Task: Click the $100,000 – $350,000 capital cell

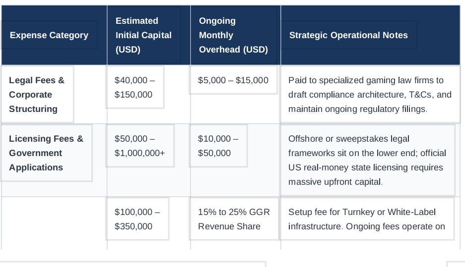Action: 148,223
